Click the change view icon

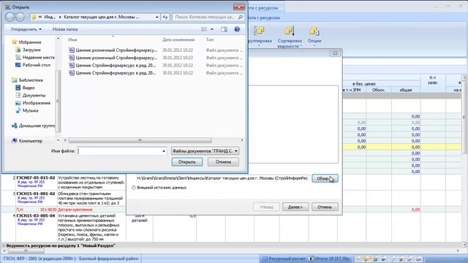click(204, 29)
